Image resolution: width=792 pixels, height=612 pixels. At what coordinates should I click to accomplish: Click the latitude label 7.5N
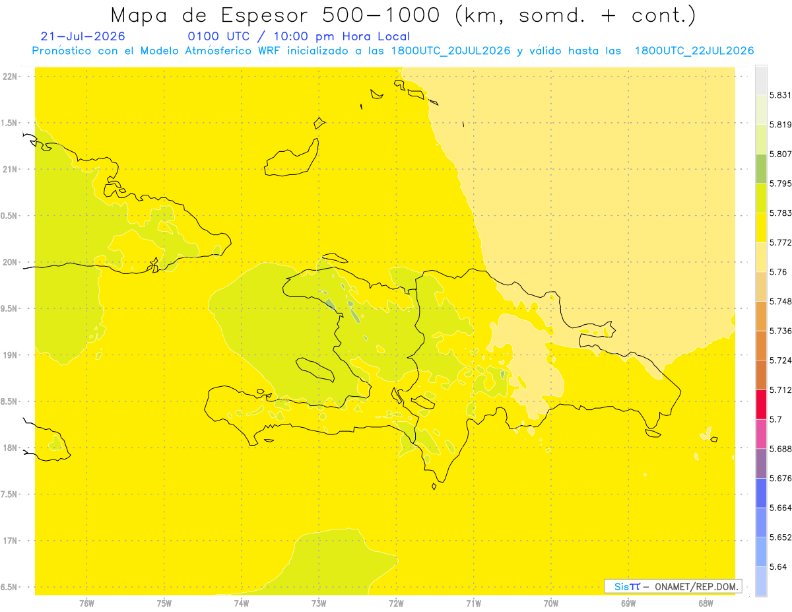(x=9, y=494)
